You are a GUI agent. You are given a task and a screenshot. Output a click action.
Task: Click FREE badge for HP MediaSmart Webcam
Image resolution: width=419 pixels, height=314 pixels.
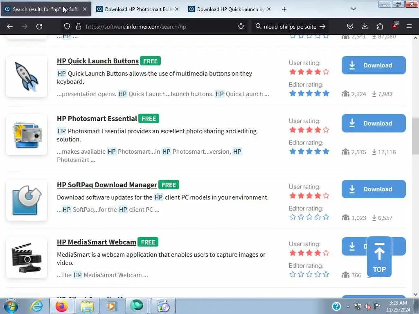click(x=148, y=242)
